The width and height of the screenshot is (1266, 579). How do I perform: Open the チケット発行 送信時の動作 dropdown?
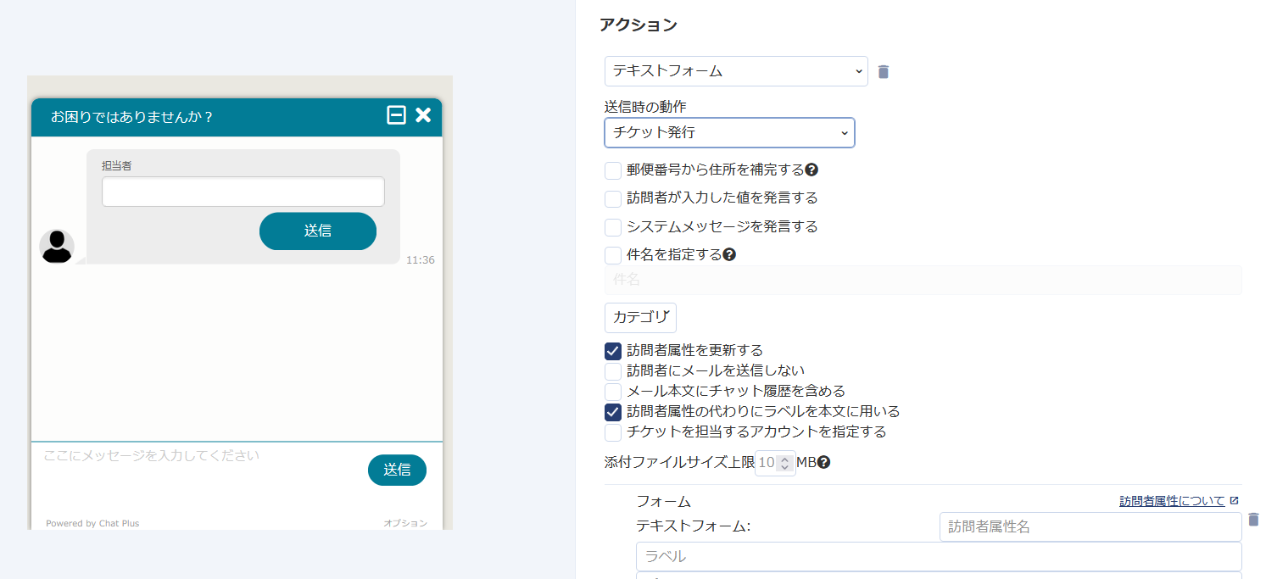(x=729, y=133)
